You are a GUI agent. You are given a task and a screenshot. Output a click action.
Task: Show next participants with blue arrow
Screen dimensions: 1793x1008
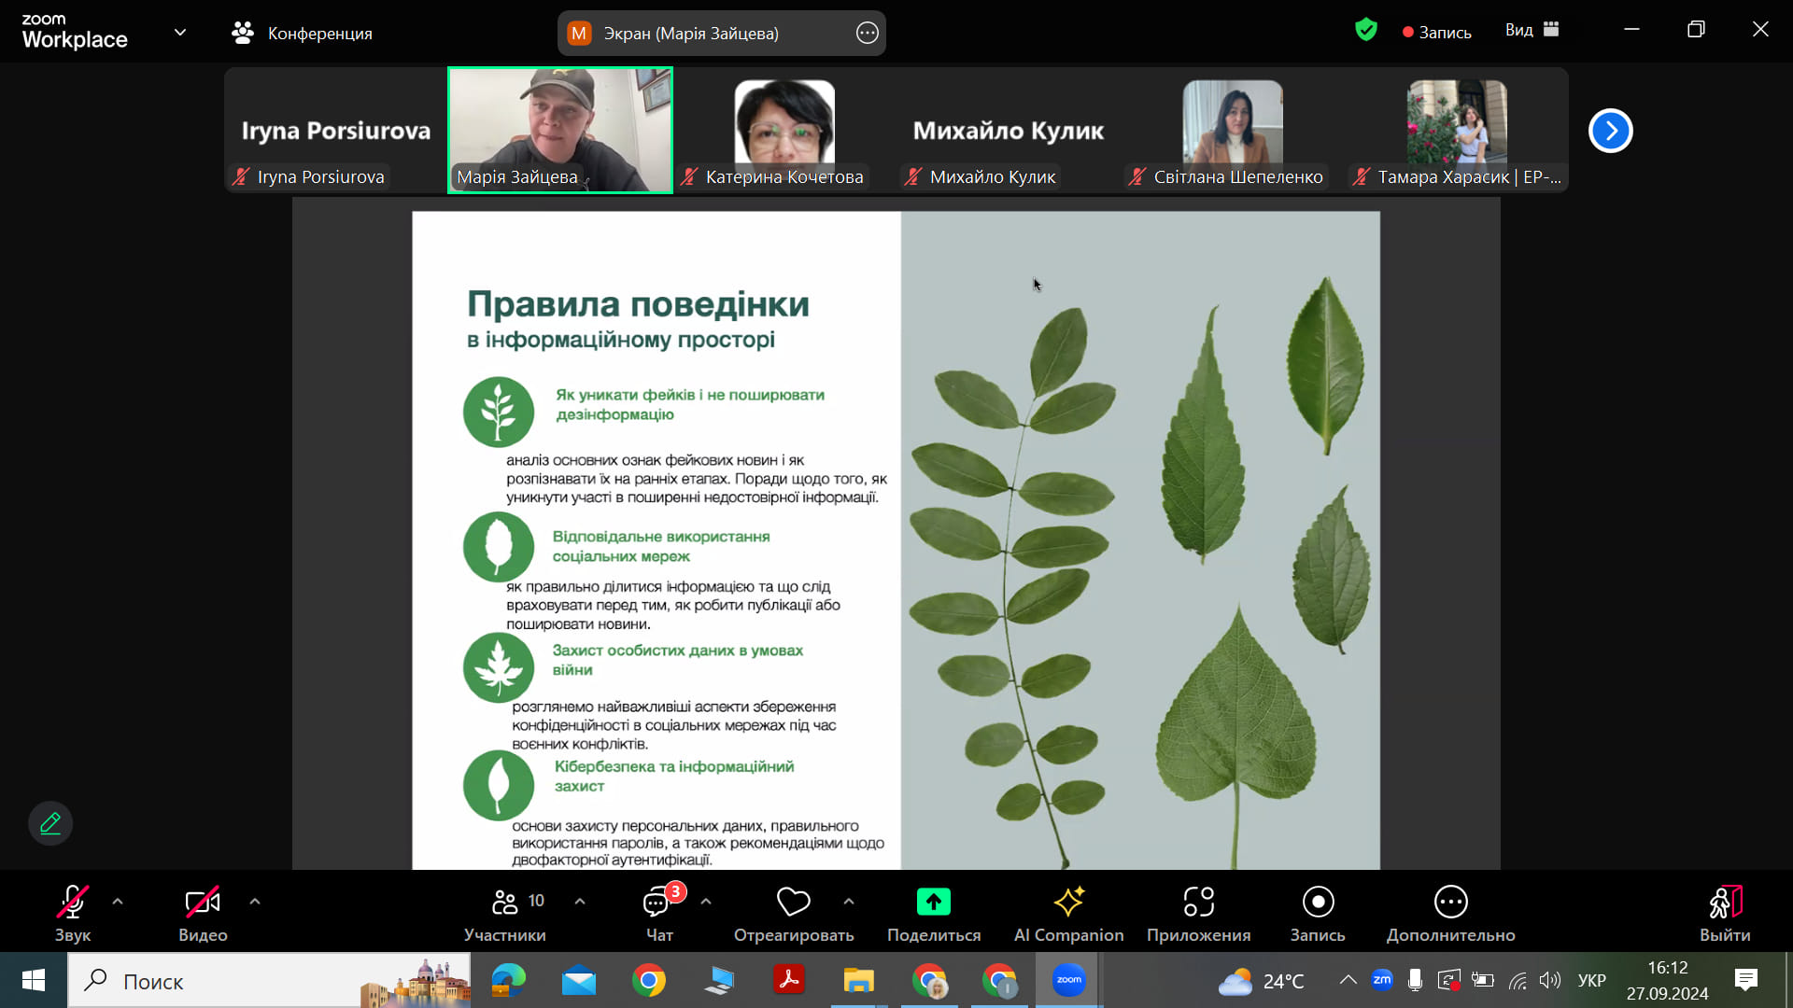pyautogui.click(x=1610, y=131)
